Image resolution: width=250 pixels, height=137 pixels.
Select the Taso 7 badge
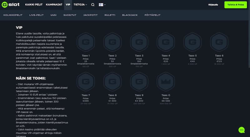pyautogui.click(x=86, y=82)
